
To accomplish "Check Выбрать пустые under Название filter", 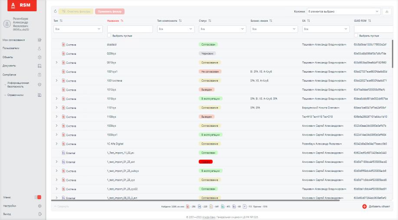I will pos(109,36).
